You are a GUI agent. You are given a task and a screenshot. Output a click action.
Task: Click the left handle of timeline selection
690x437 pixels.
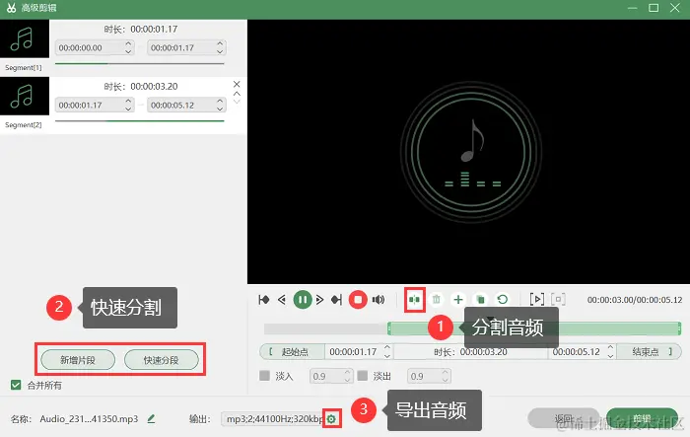[x=389, y=328]
